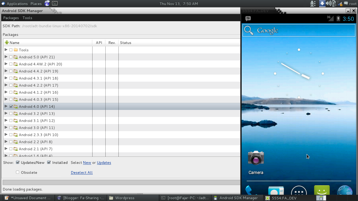Click the package loading progress bar
This screenshot has height=201, width=358.
point(121,182)
